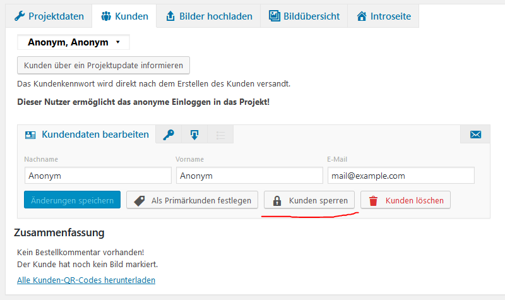Viewport: 505px width, 300px height.
Task: Open Alle Kunden-QR-Codes herunterladen link
Action: (86, 280)
